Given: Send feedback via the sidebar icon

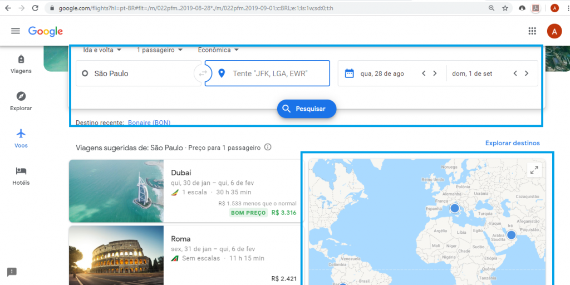Looking at the screenshot, I should coord(12,272).
